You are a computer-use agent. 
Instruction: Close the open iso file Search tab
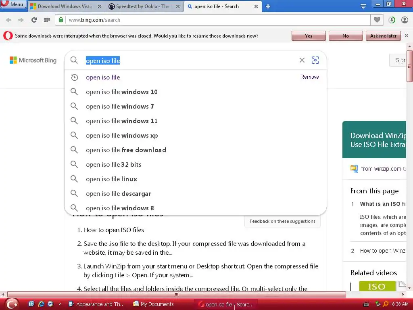tap(256, 6)
